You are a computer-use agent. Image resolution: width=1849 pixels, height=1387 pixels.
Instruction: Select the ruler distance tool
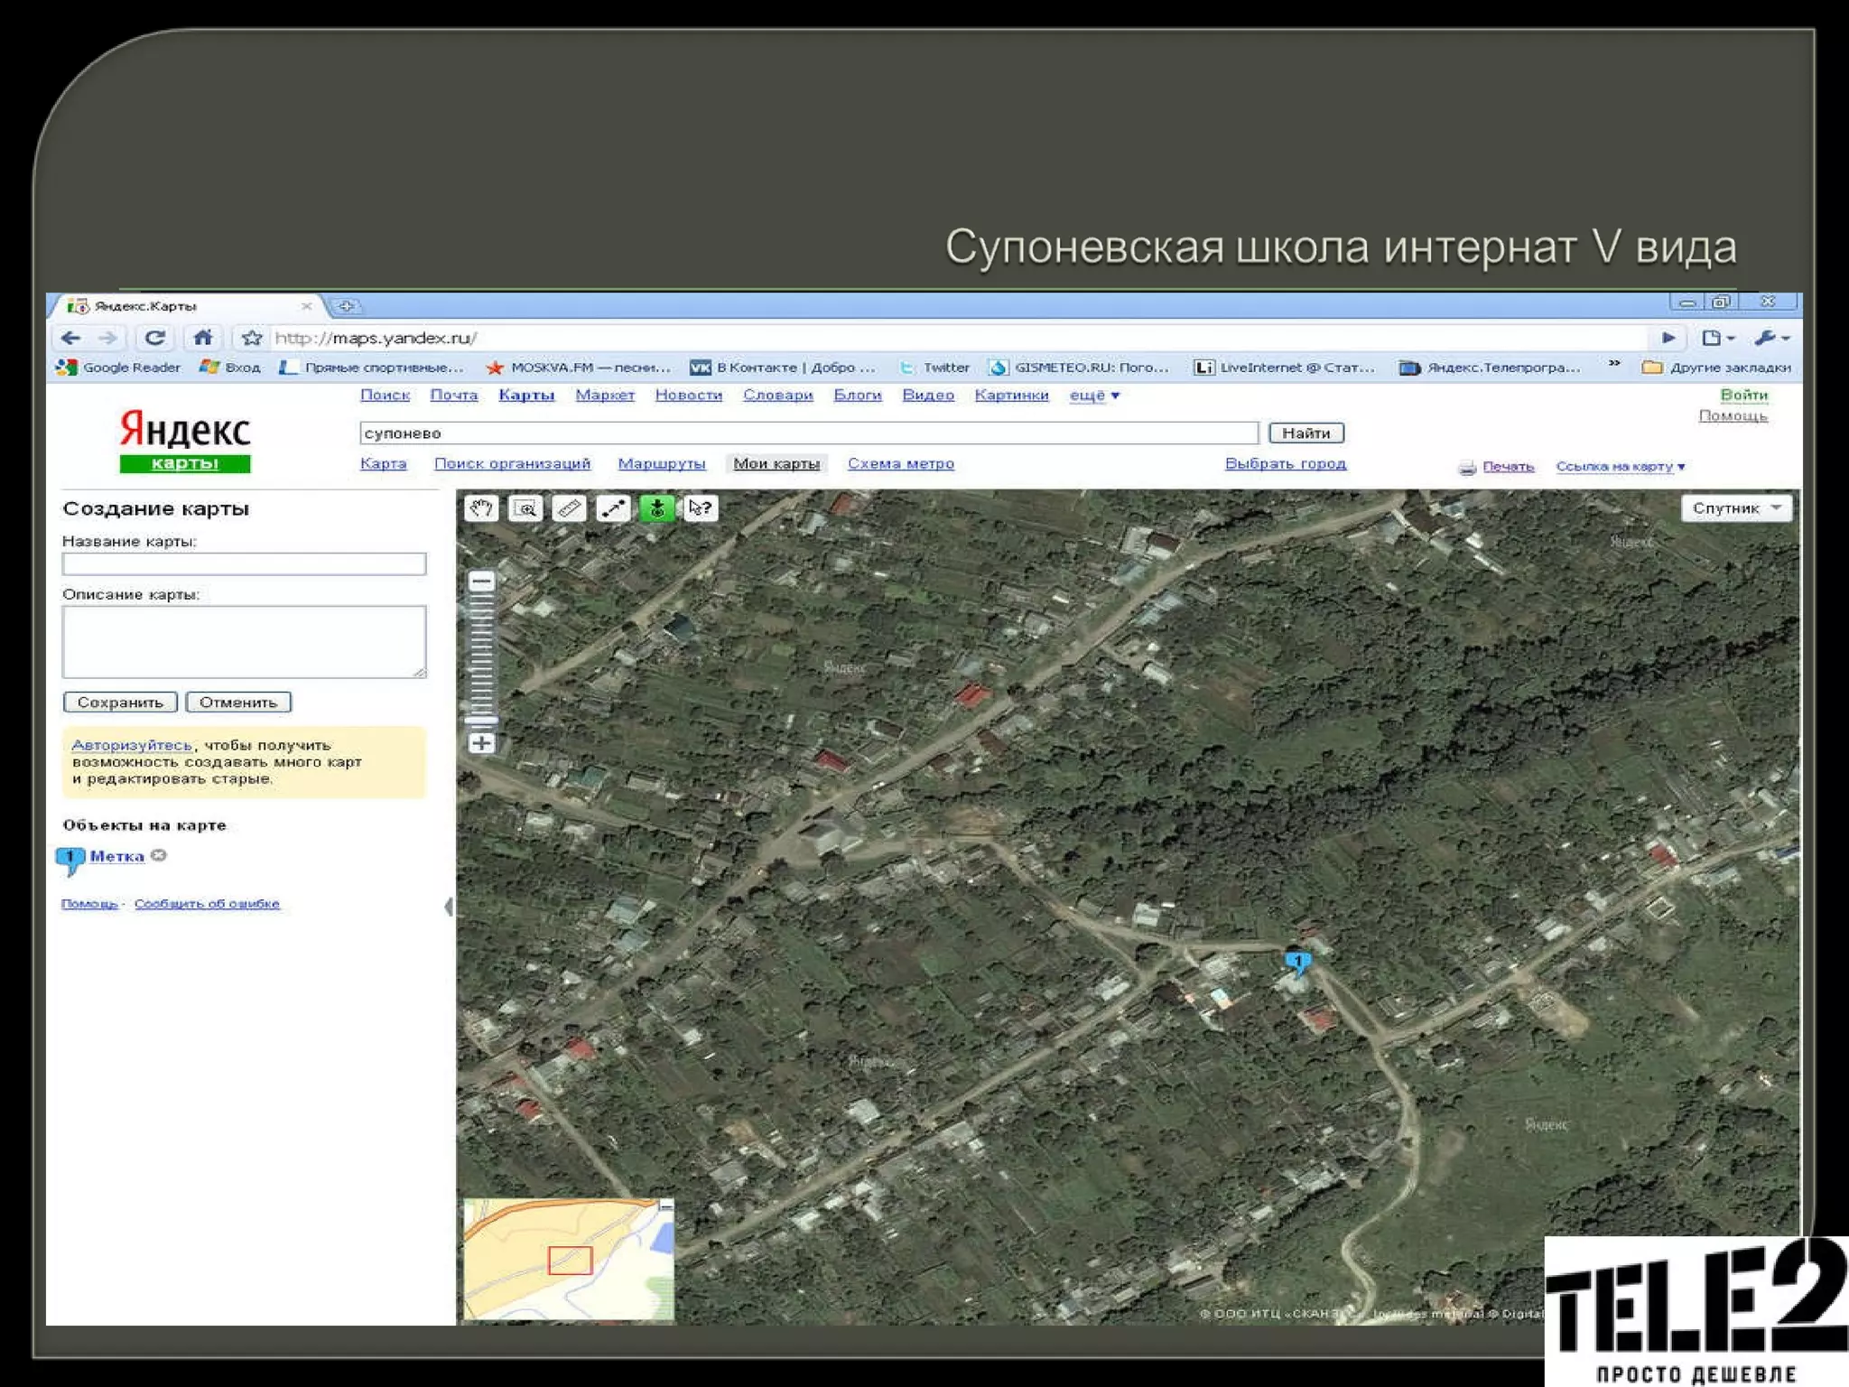[x=569, y=508]
